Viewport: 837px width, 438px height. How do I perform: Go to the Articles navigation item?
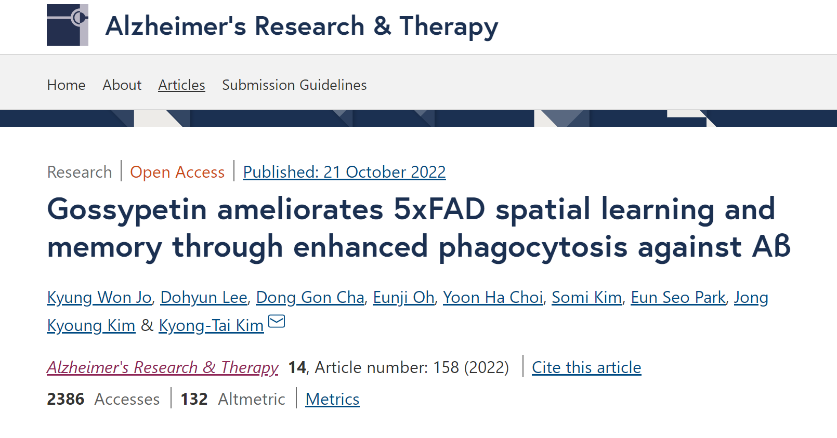point(181,85)
